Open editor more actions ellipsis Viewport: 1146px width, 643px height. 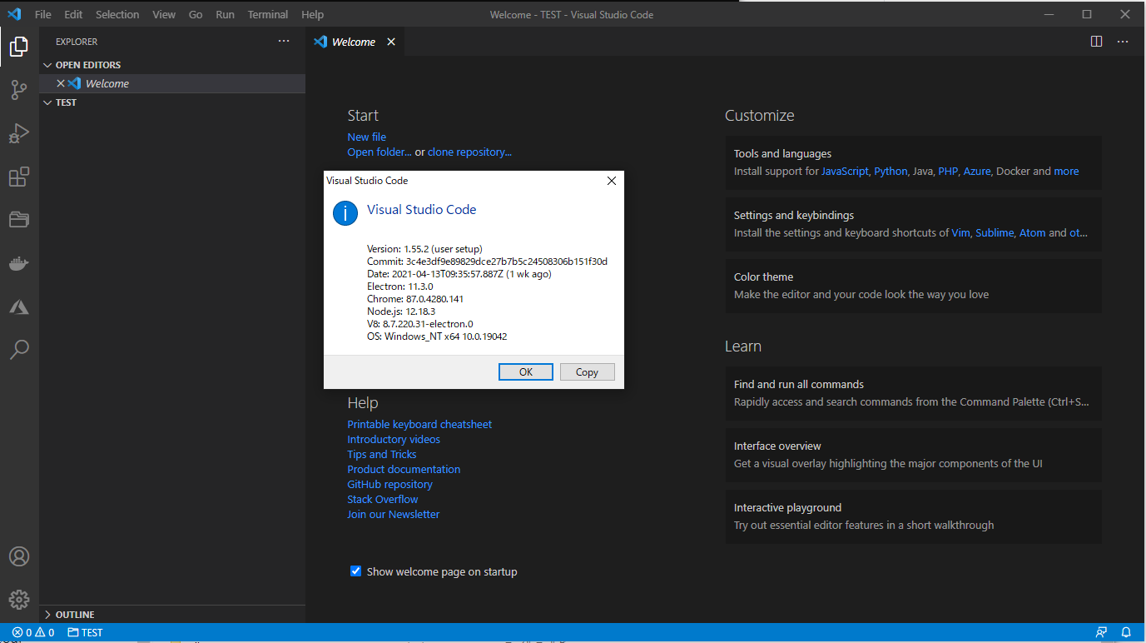(1123, 41)
